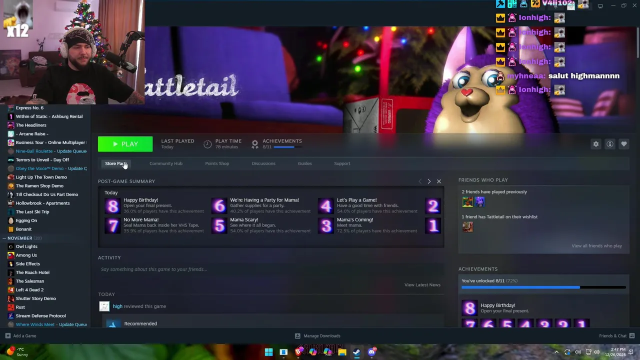Screen dimensions: 640x360
Task: Open the Store Page tab
Action: click(116, 163)
